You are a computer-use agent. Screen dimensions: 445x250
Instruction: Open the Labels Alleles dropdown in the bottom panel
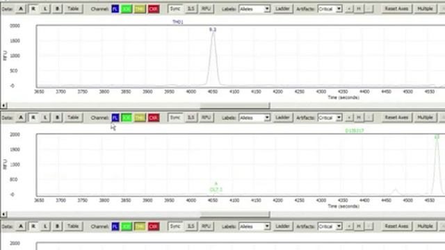[x=254, y=226]
